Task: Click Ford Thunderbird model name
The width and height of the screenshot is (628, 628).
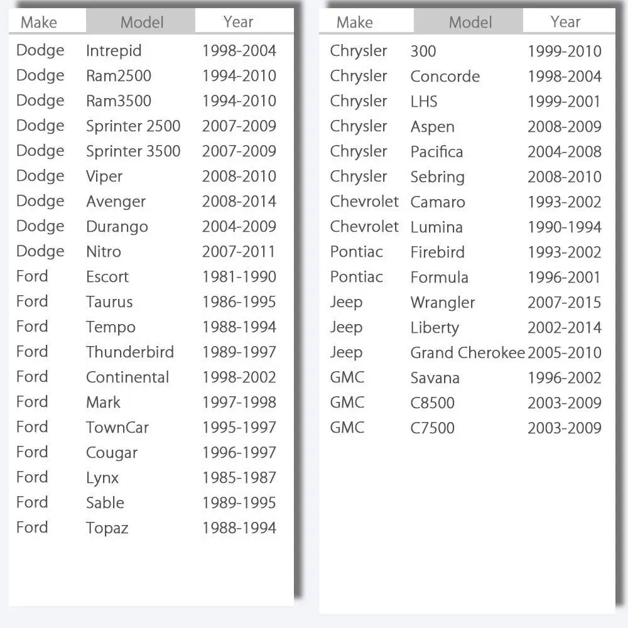Action: pos(130,352)
